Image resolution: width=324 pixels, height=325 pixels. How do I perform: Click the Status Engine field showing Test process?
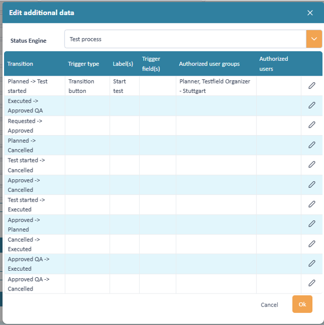[x=185, y=39]
